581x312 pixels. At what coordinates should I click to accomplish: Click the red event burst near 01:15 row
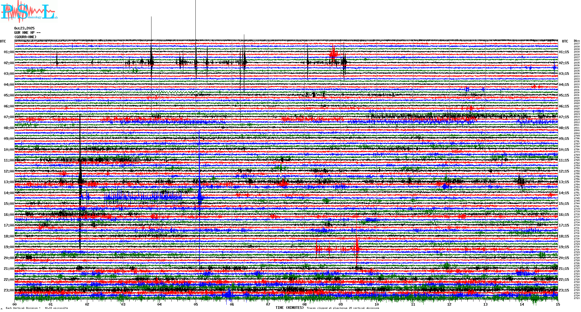(x=333, y=53)
